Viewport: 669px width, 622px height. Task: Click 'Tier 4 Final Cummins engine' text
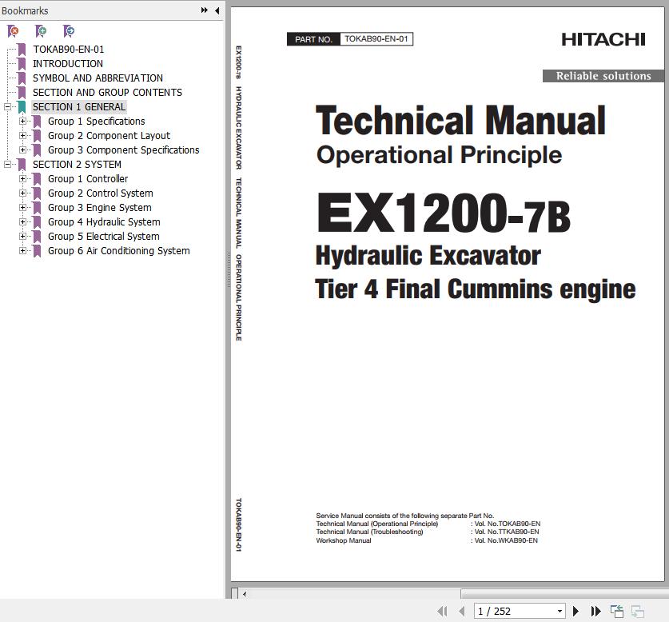[x=476, y=290]
